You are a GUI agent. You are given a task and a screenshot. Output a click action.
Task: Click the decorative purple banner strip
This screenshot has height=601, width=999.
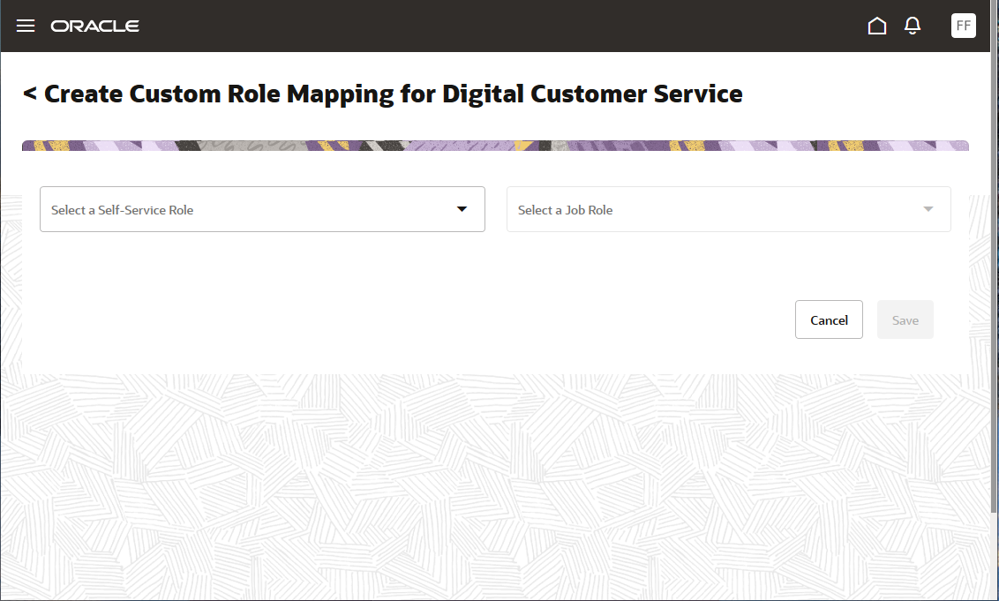[x=495, y=145]
